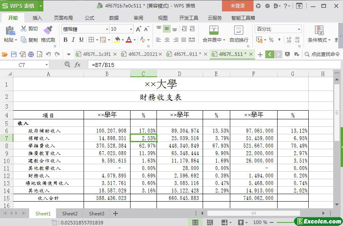This screenshot has height=226, width=343.
Task: Toggle vertical middle alignment
Action: pyautogui.click(x=167, y=29)
